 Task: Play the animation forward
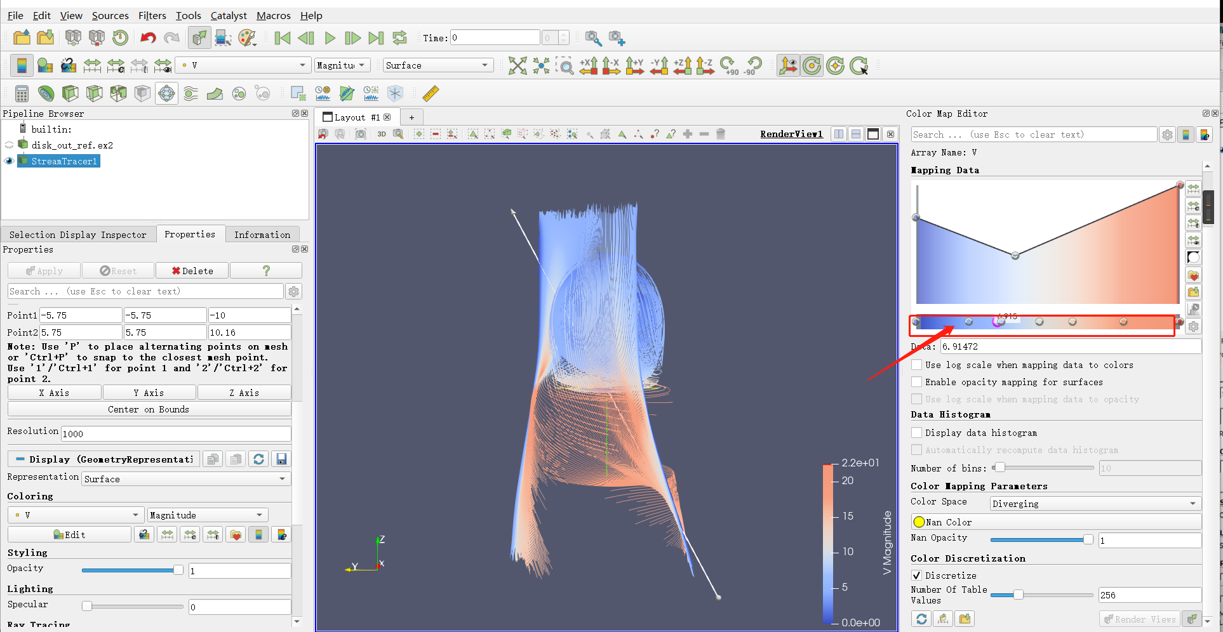330,37
